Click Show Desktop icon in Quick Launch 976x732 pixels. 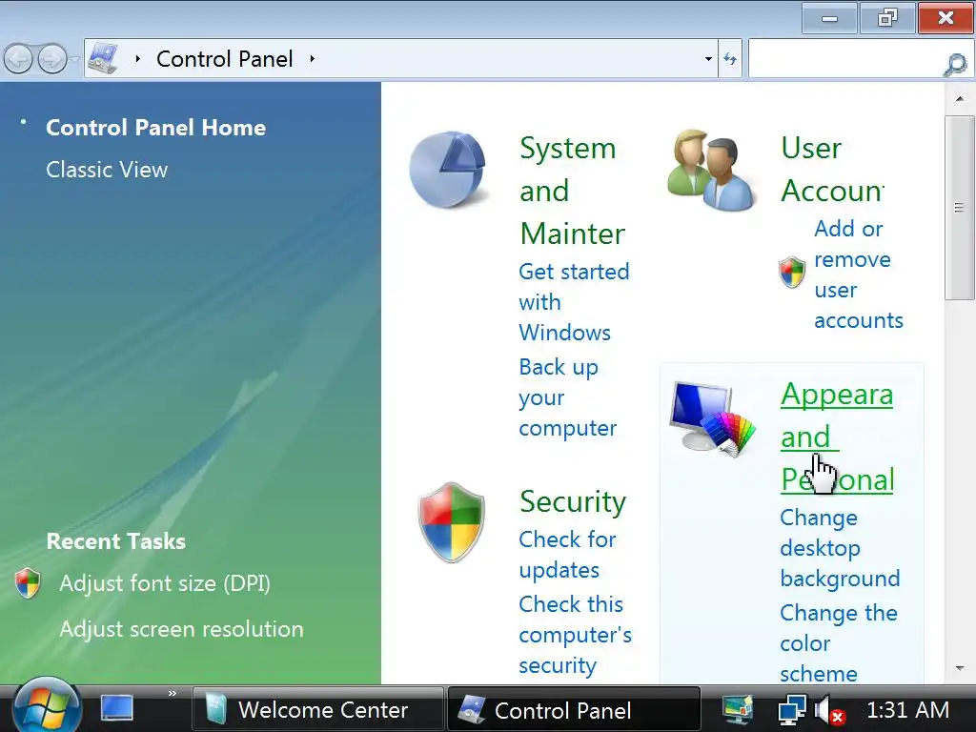pos(117,708)
